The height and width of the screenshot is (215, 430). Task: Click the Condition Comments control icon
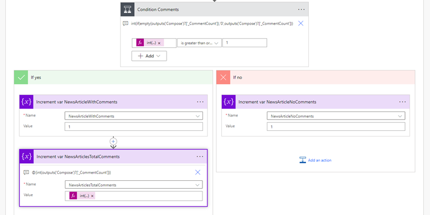tap(127, 9)
